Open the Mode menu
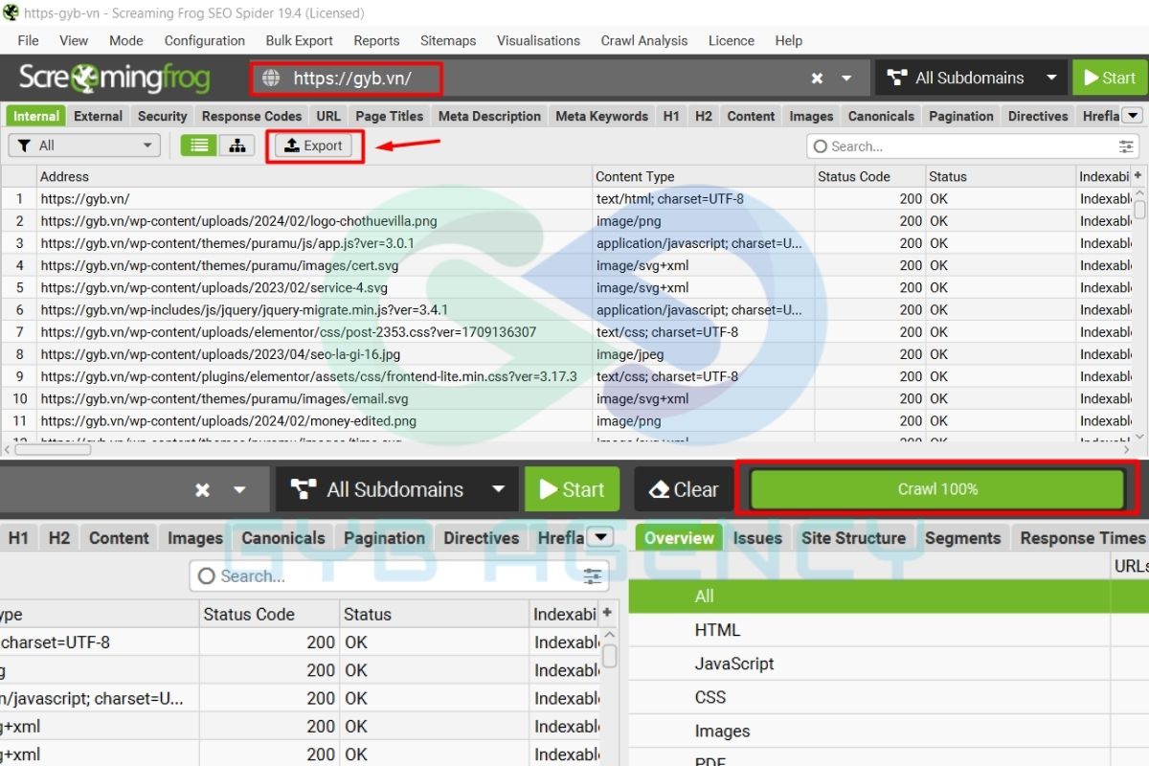Image resolution: width=1149 pixels, height=766 pixels. click(x=126, y=40)
